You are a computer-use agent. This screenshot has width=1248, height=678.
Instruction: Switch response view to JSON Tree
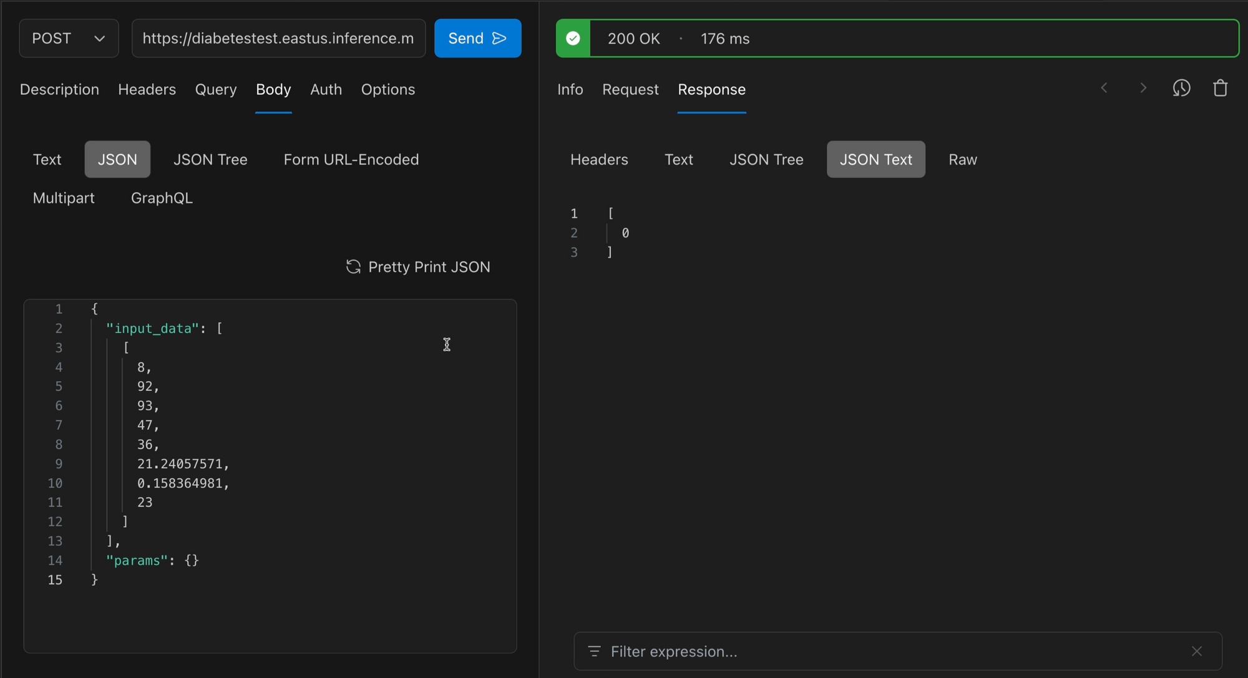(x=766, y=160)
